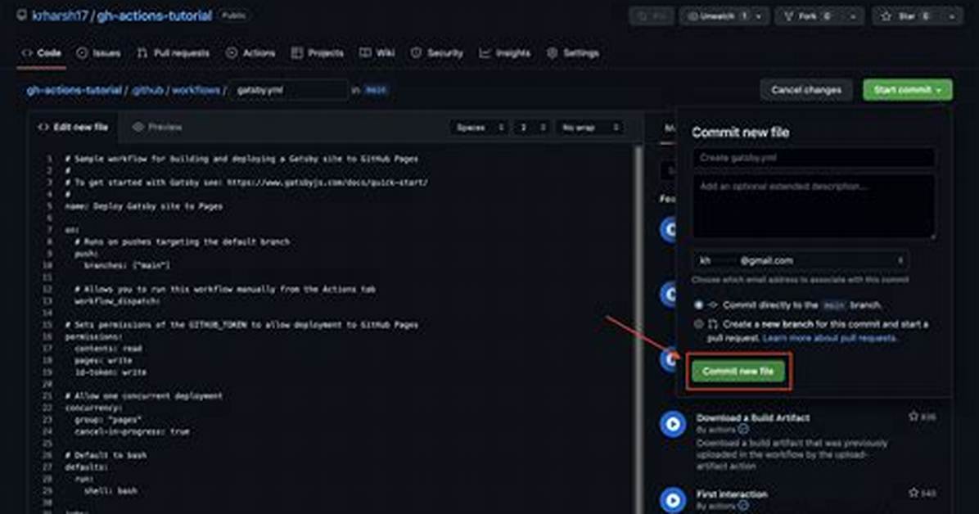Open the Pull requests tab
Viewport: 979px width, 514px height.
(x=173, y=53)
